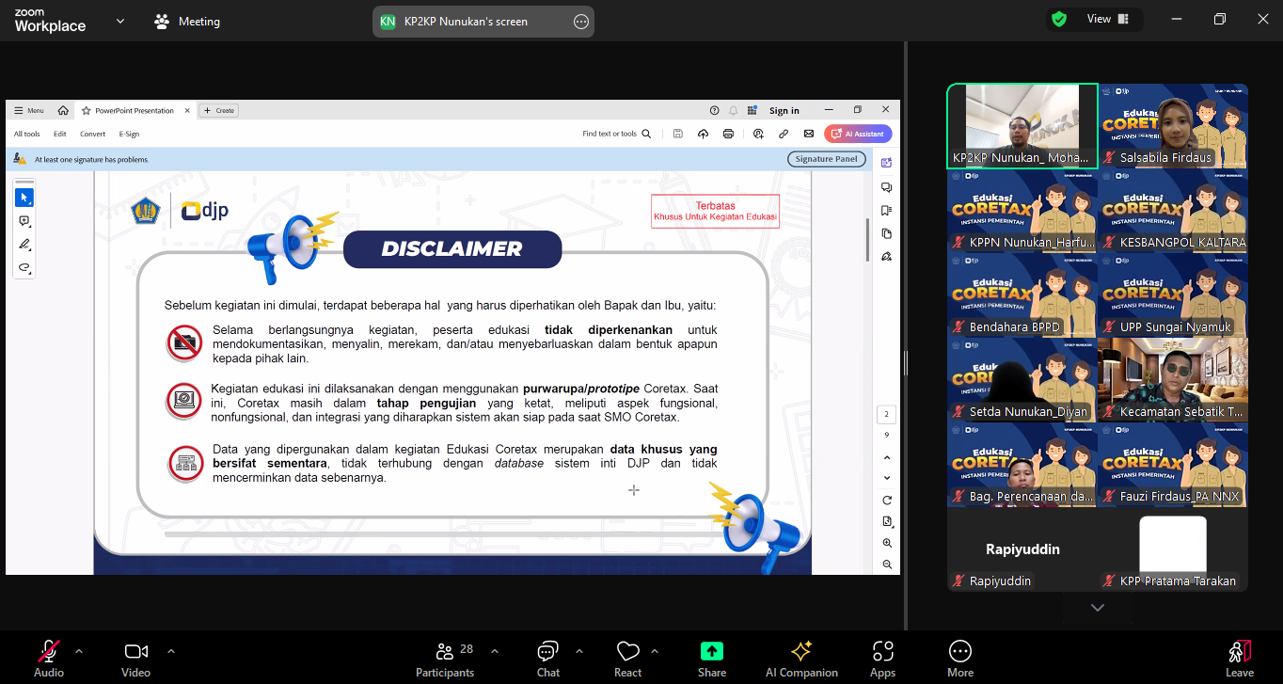Viewport: 1283px width, 684px height.
Task: Unmute the microphone Audio button
Action: (x=48, y=657)
